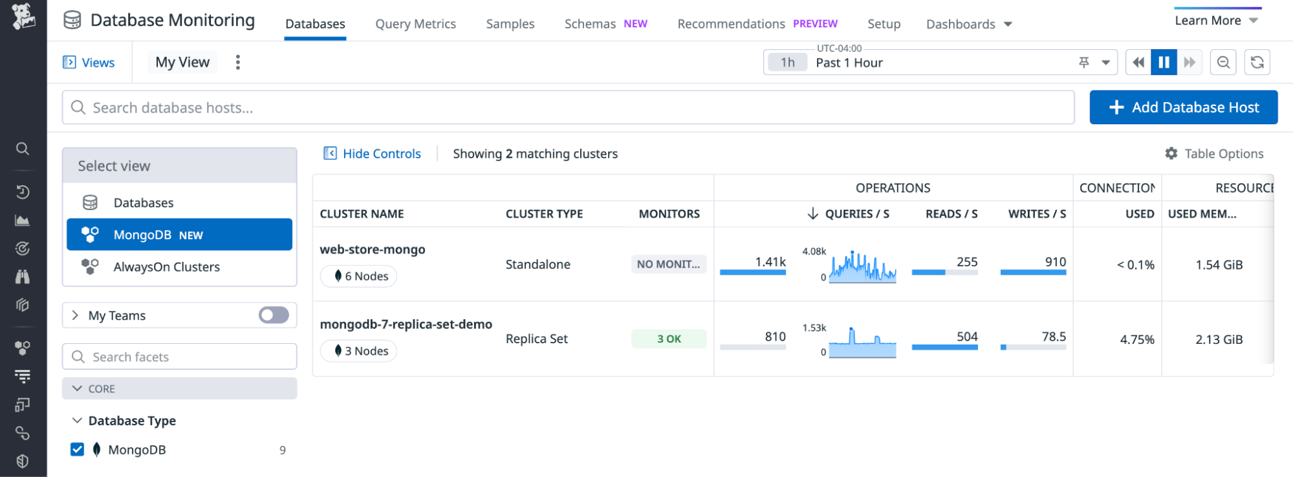Click the zoom out time range icon
The width and height of the screenshot is (1293, 477).
(x=1222, y=63)
